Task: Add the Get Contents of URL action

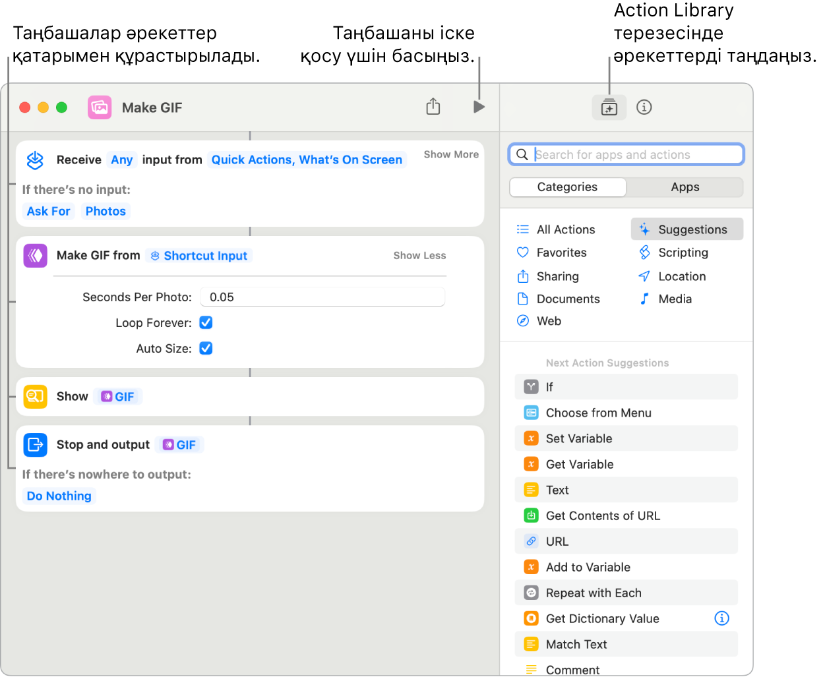Action: pos(626,515)
